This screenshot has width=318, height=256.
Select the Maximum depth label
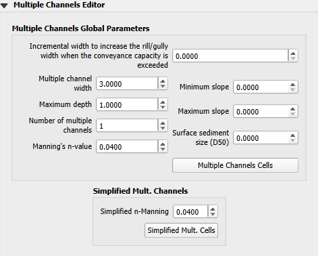coord(65,104)
